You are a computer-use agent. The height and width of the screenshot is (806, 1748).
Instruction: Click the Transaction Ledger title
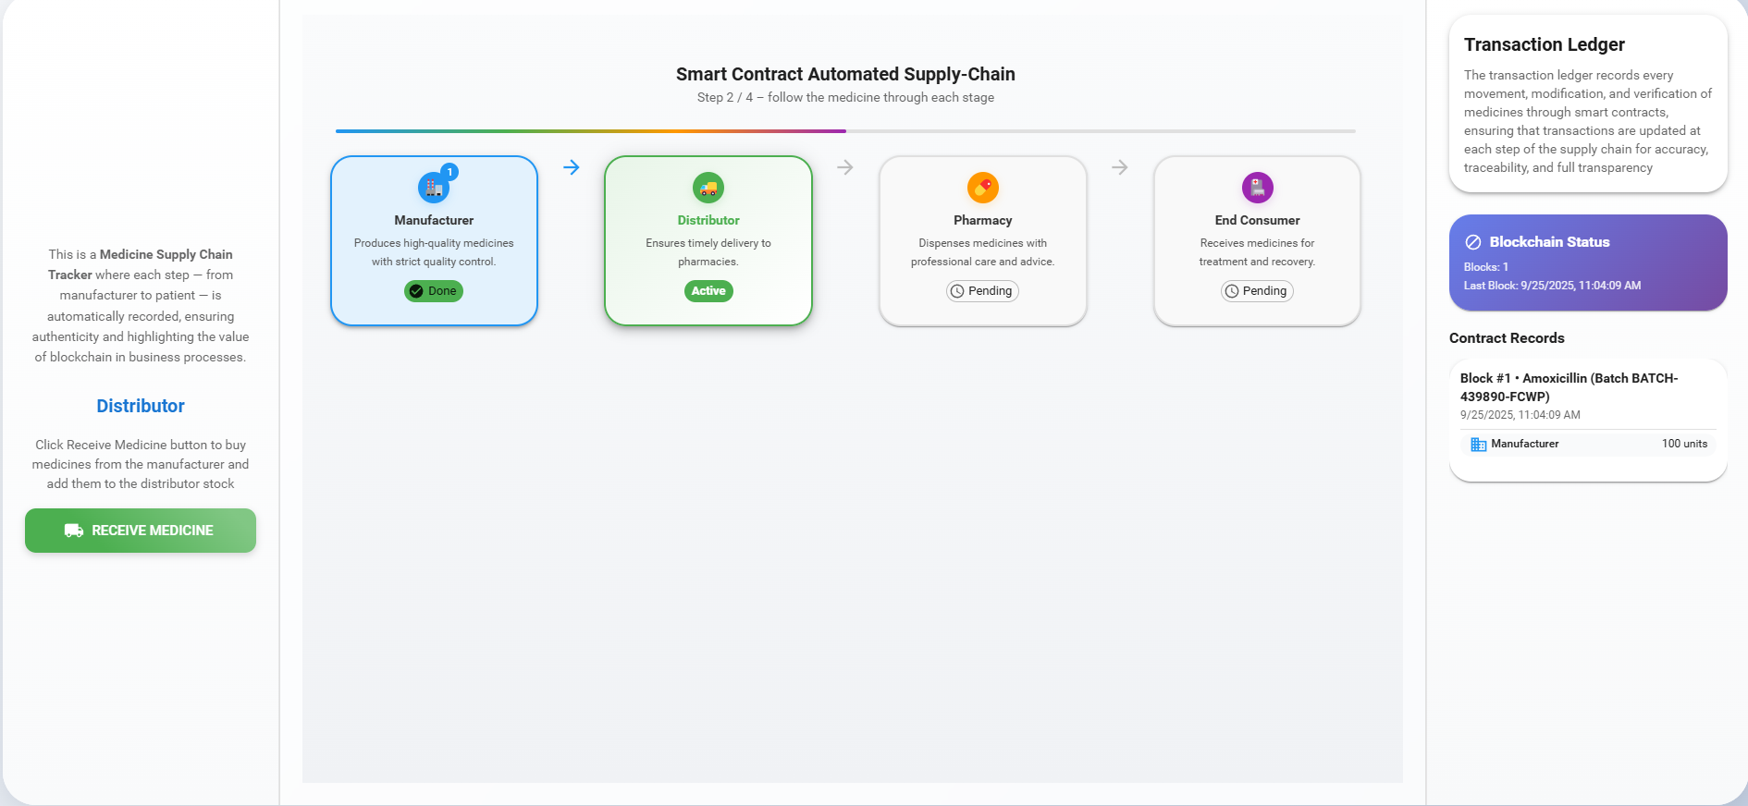point(1544,44)
